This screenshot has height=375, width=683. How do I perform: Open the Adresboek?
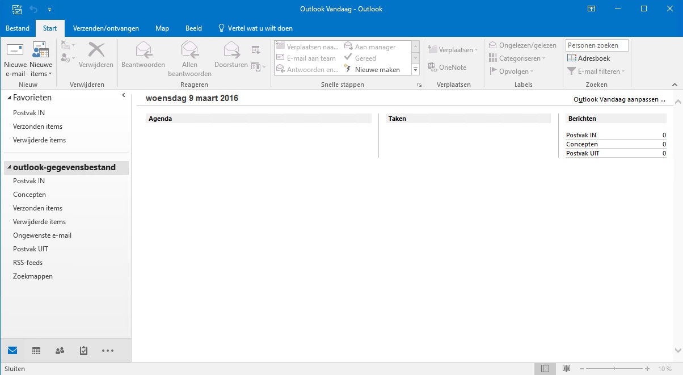coord(589,58)
